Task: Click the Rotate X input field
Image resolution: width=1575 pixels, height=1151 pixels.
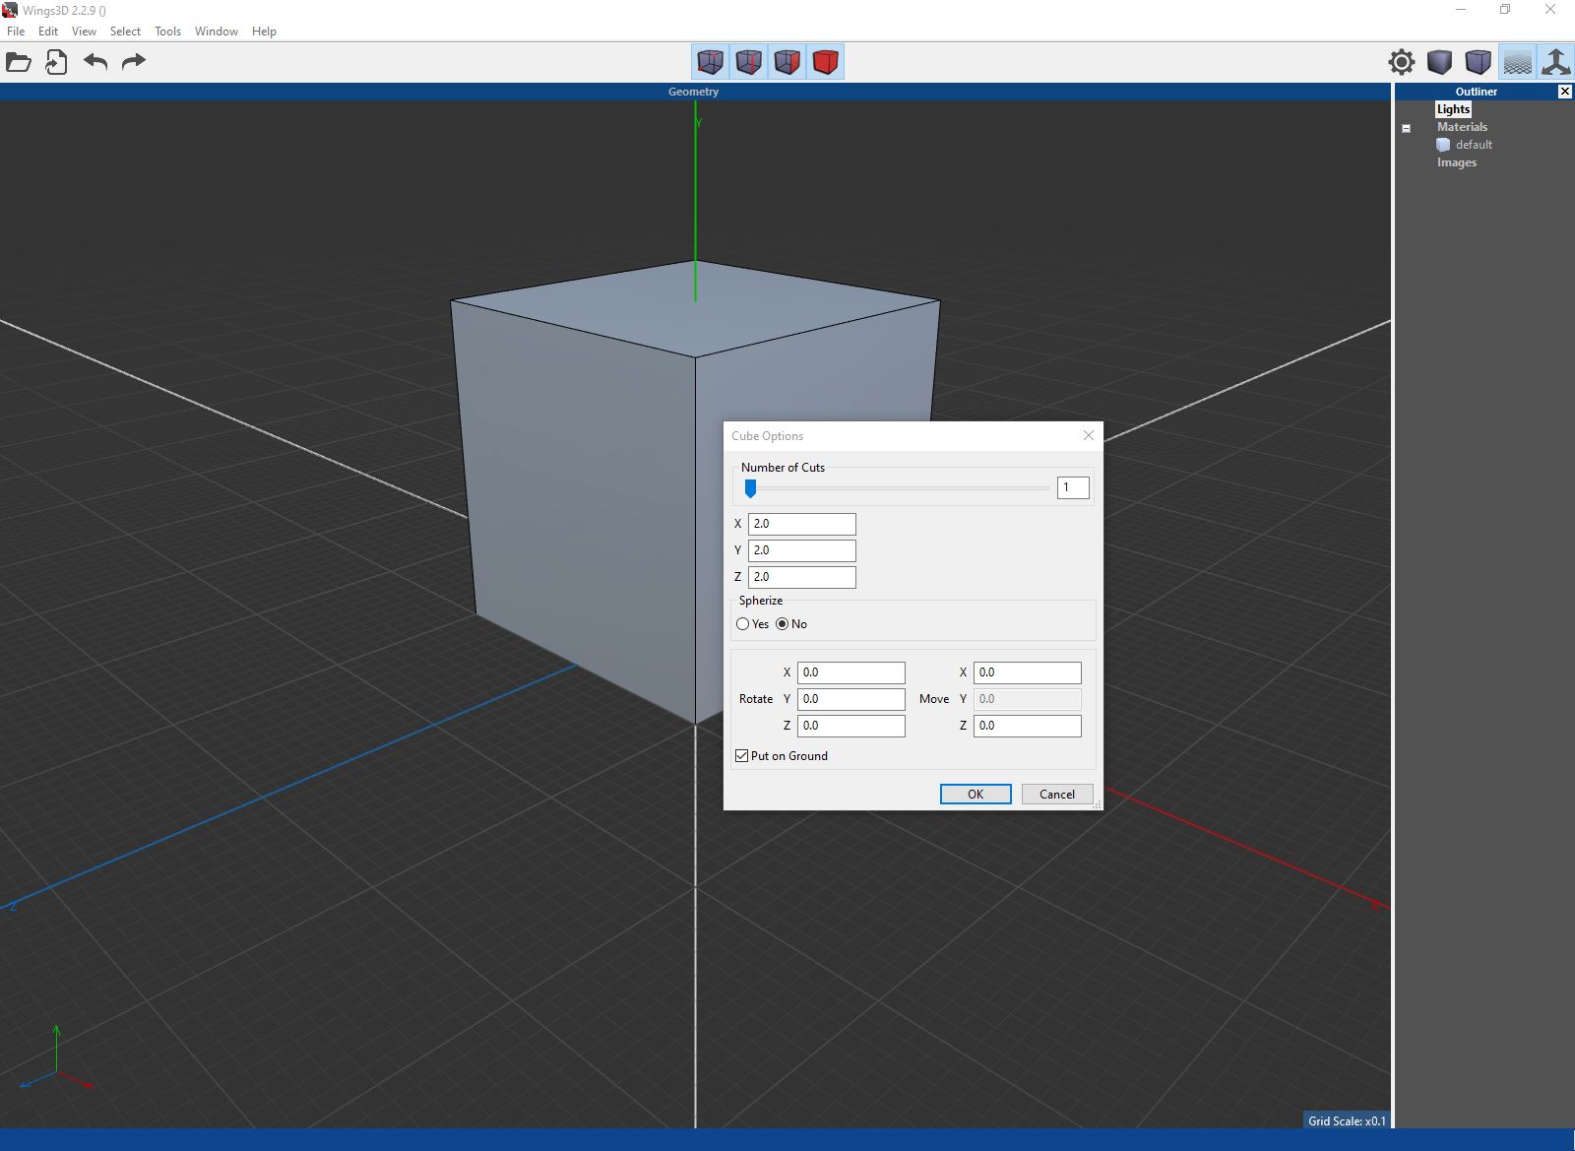Action: [851, 672]
